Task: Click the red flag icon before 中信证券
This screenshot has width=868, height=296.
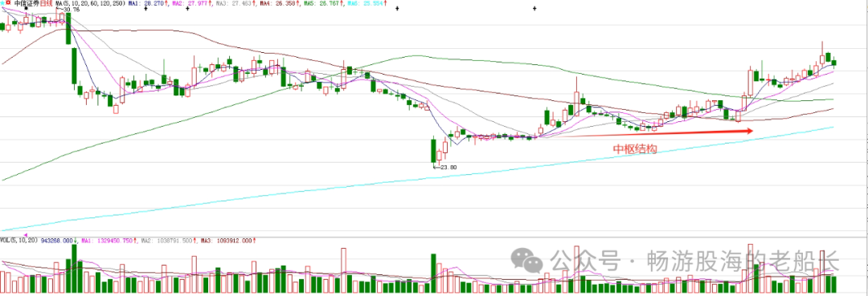Action: (8, 2)
